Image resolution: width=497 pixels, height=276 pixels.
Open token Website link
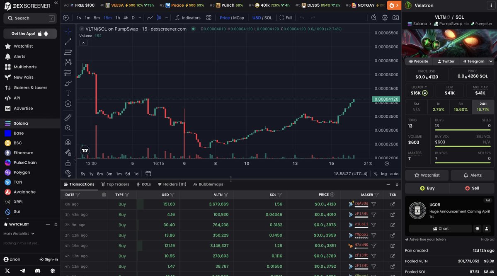pos(418,61)
